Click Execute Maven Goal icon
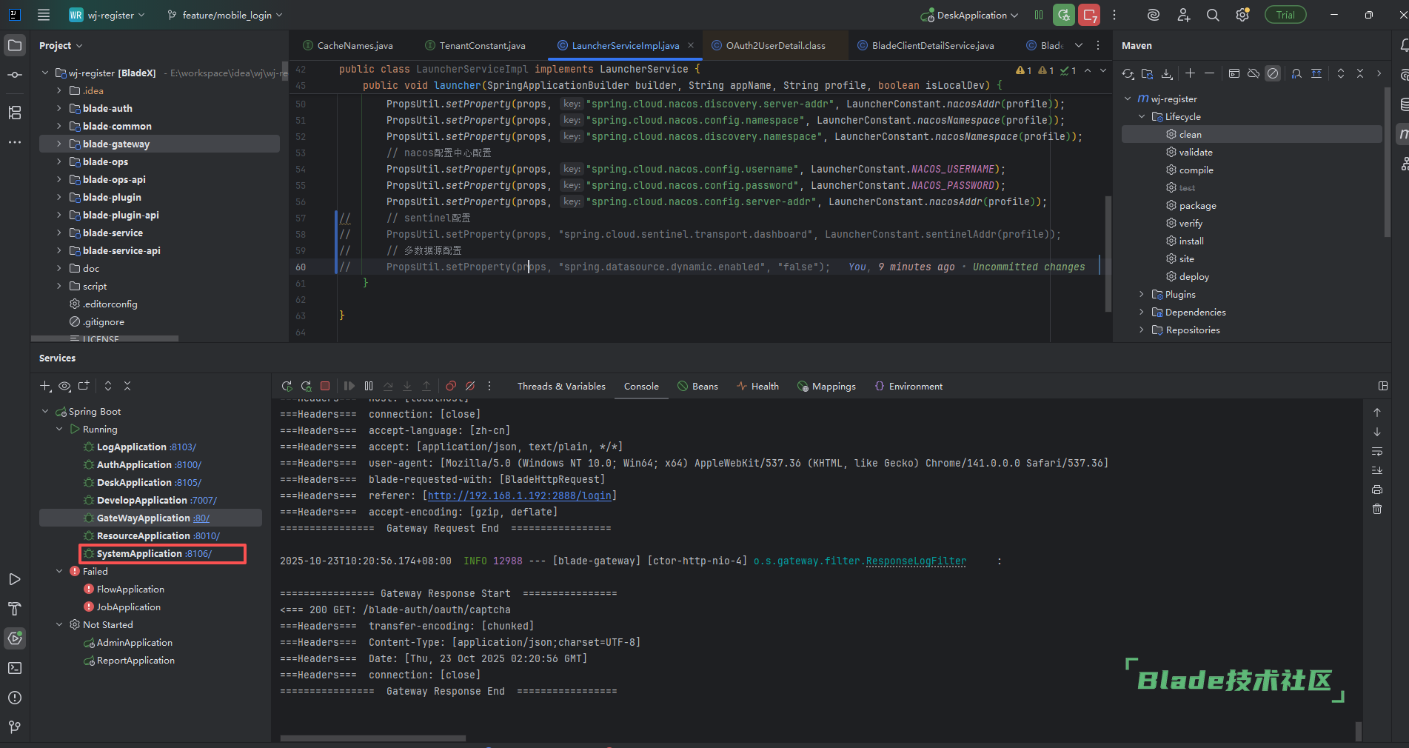The height and width of the screenshot is (748, 1409). click(x=1234, y=73)
